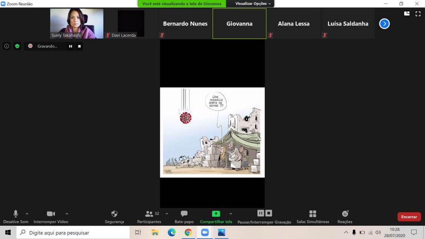Expand share options arrow beside Compartilhar tela
Image resolution: width=425 pixels, height=239 pixels.
tap(231, 214)
